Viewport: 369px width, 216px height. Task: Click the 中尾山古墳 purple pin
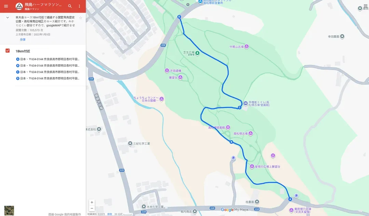point(247,46)
